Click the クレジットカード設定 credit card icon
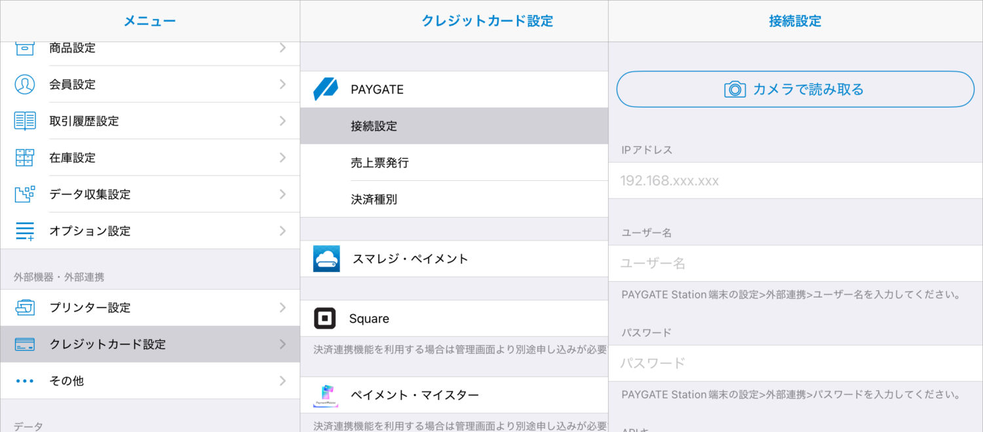Viewport: 983px width, 432px height. [x=24, y=344]
